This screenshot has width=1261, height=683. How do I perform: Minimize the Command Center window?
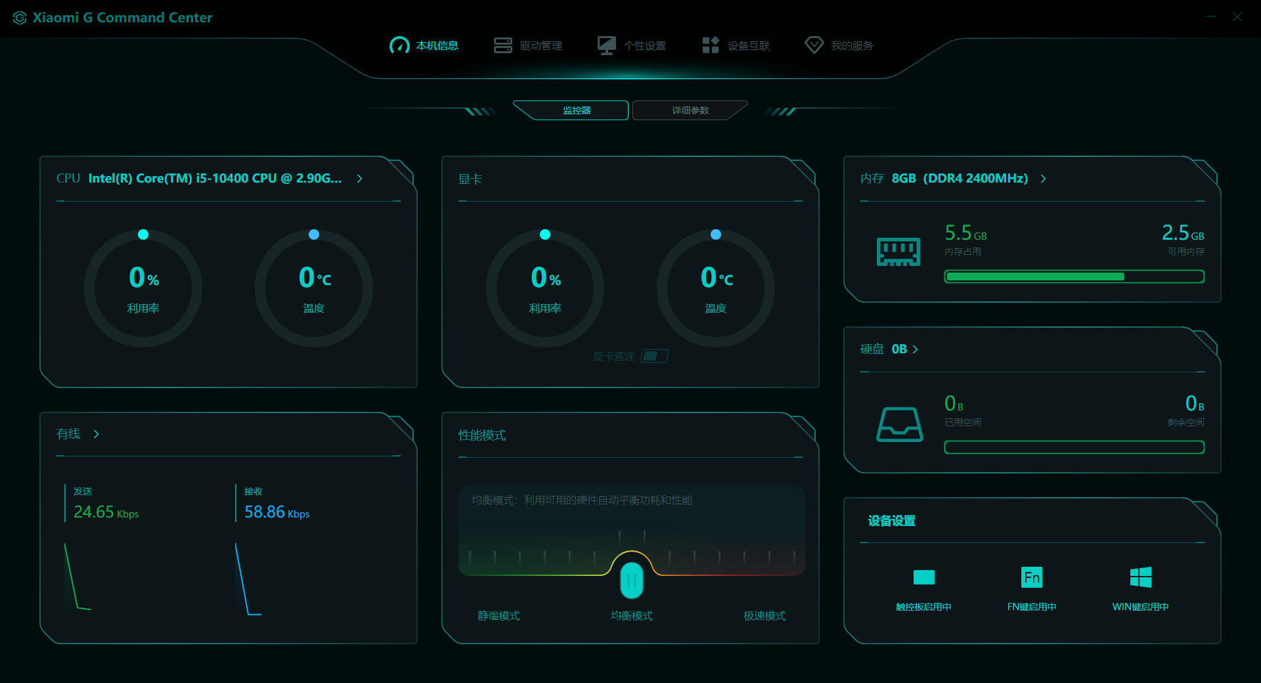tap(1211, 16)
